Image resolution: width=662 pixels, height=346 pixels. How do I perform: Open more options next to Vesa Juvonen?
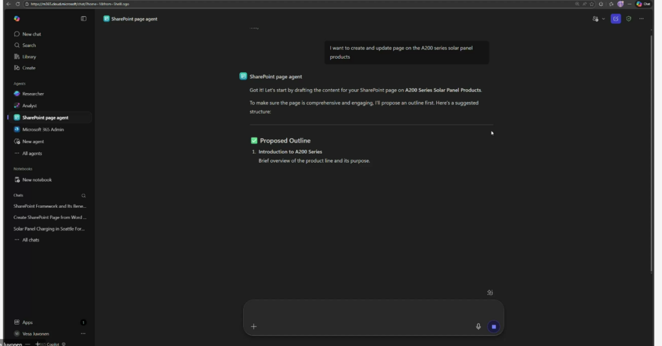pos(83,334)
